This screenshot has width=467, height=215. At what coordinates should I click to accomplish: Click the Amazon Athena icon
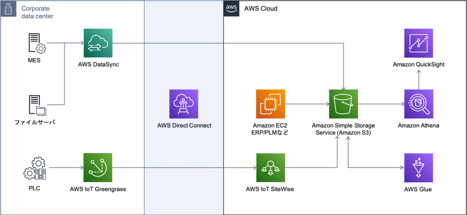pyautogui.click(x=419, y=104)
